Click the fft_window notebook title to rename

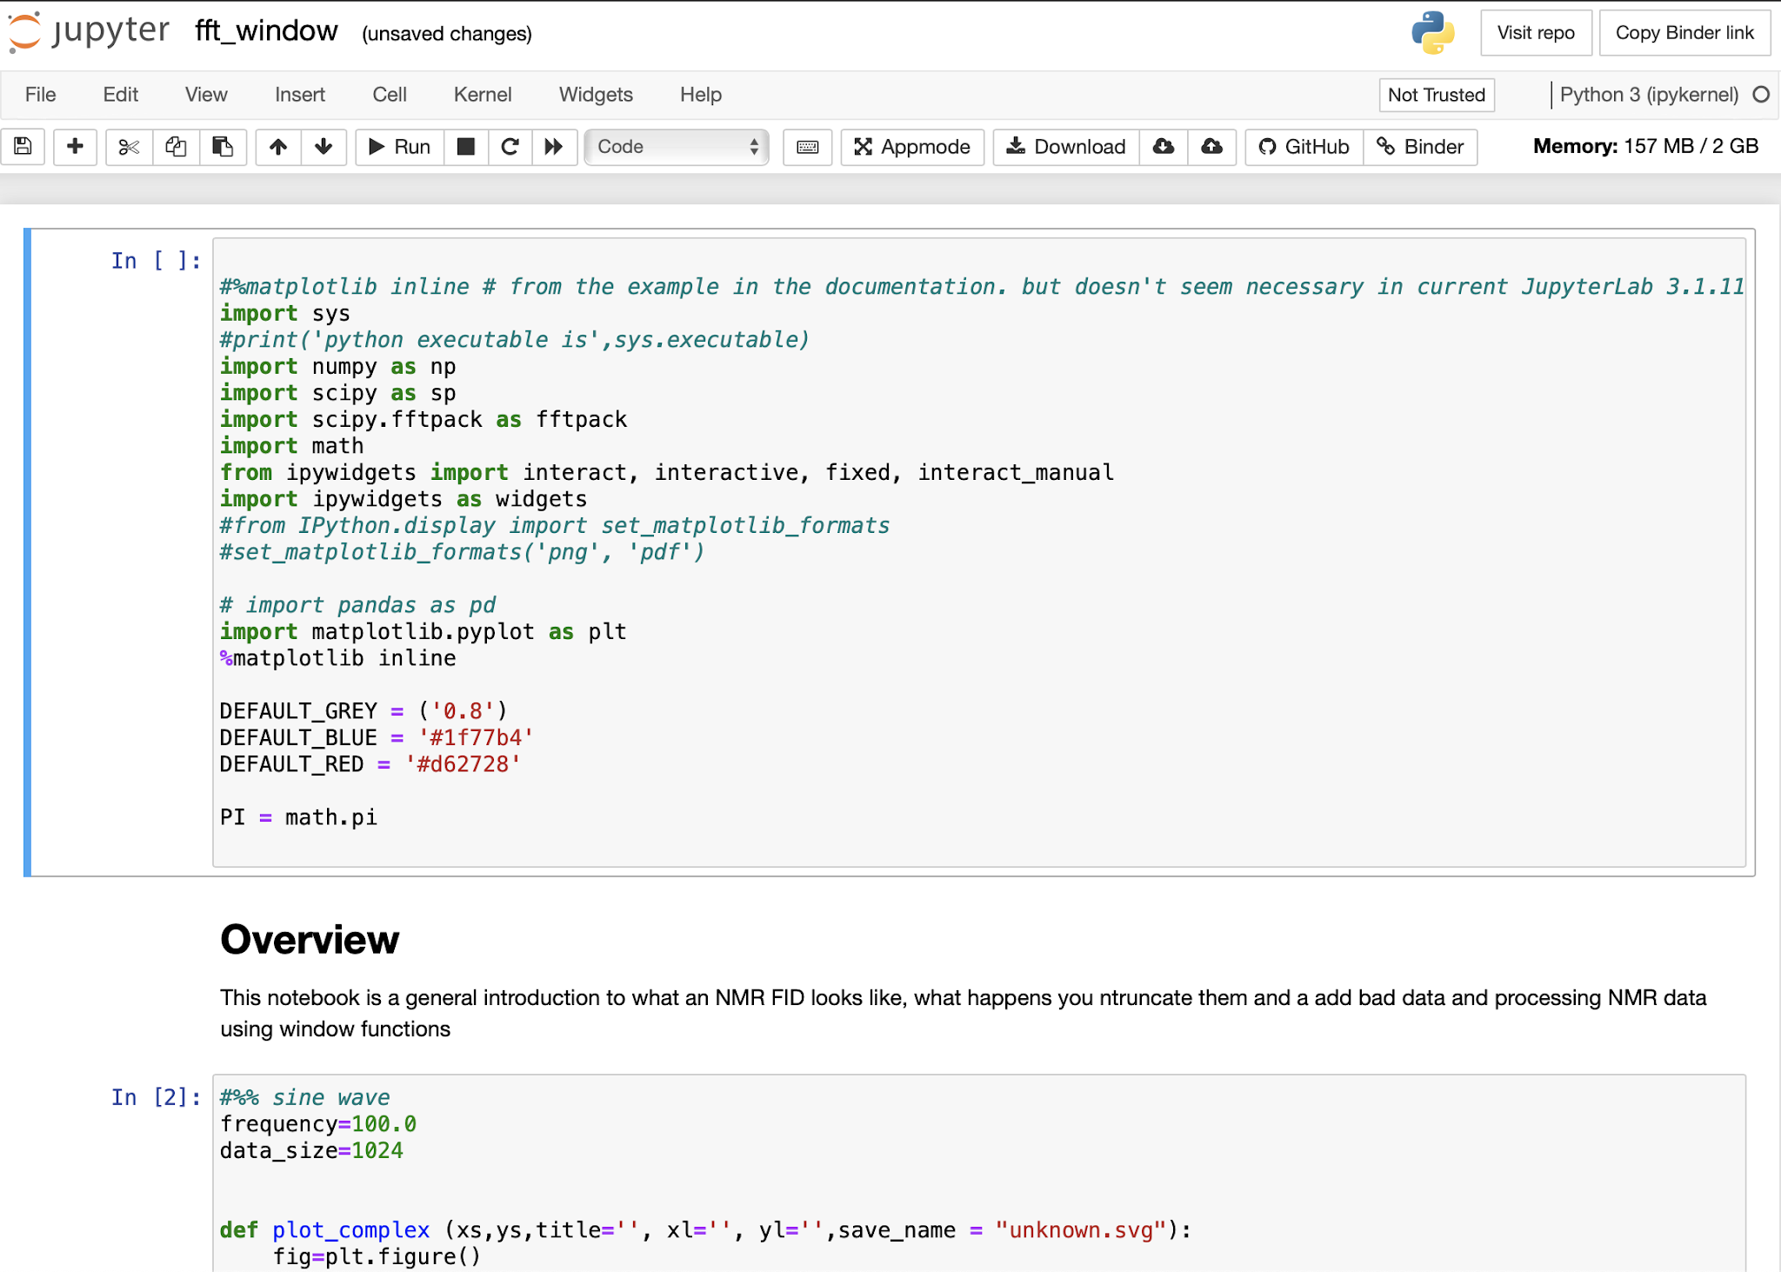[266, 32]
